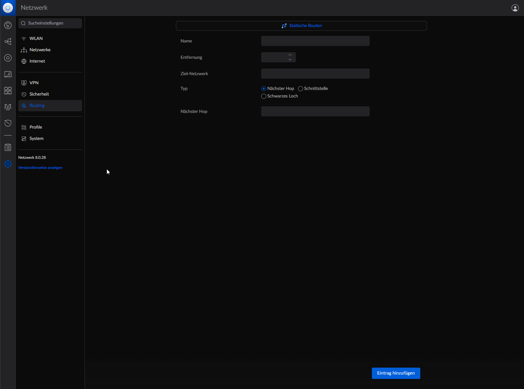Viewport: 524px width, 389px height.
Task: Open the Sicherheit settings section
Action: point(50,94)
